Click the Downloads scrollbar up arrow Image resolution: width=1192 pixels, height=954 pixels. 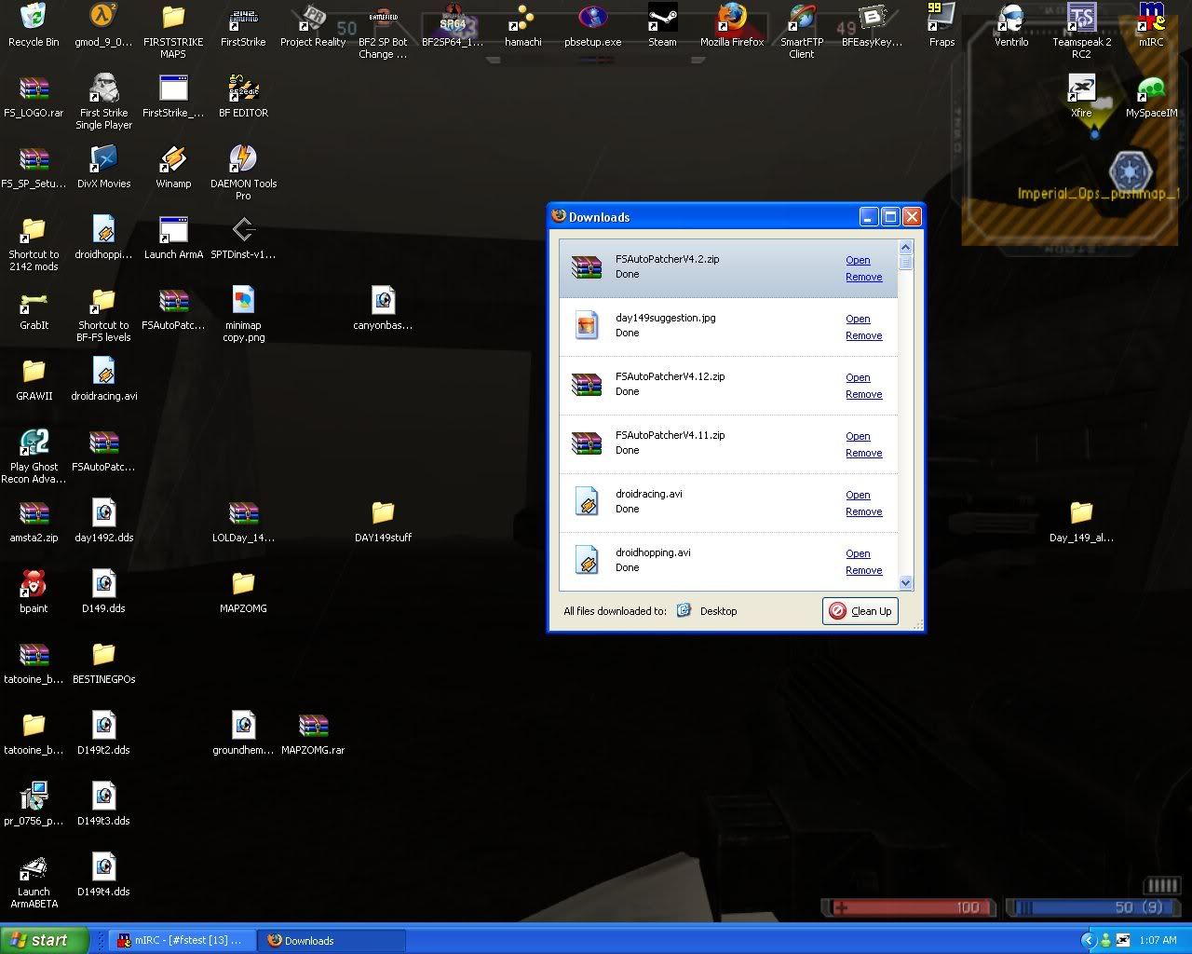click(x=906, y=247)
